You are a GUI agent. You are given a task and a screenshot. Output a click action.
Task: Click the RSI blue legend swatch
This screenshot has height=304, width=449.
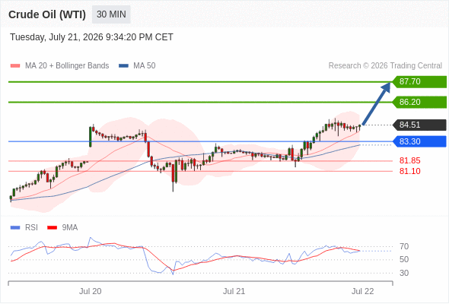[x=15, y=228]
